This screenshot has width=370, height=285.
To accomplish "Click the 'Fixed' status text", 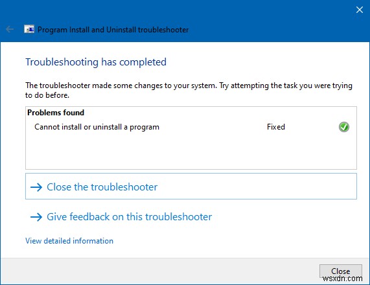I will [x=276, y=127].
